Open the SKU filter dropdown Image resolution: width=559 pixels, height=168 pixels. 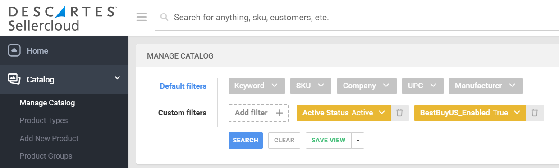point(311,86)
